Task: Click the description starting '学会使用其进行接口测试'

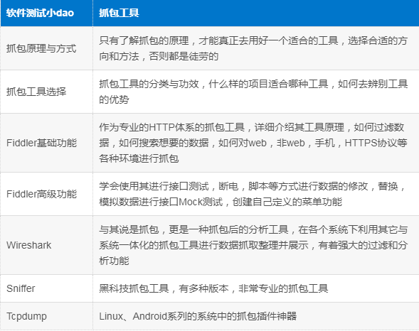Action: click(253, 194)
